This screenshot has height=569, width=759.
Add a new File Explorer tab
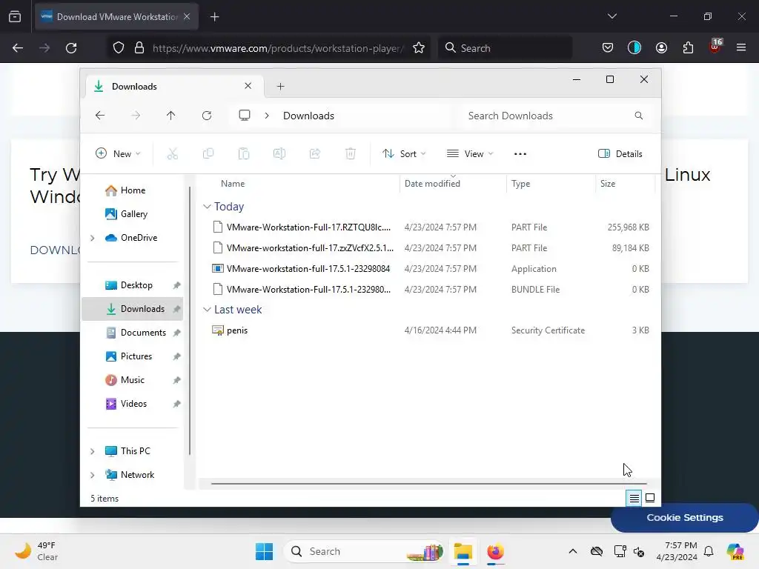pos(280,87)
